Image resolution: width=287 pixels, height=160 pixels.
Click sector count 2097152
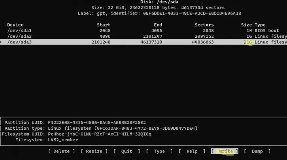point(204,36)
